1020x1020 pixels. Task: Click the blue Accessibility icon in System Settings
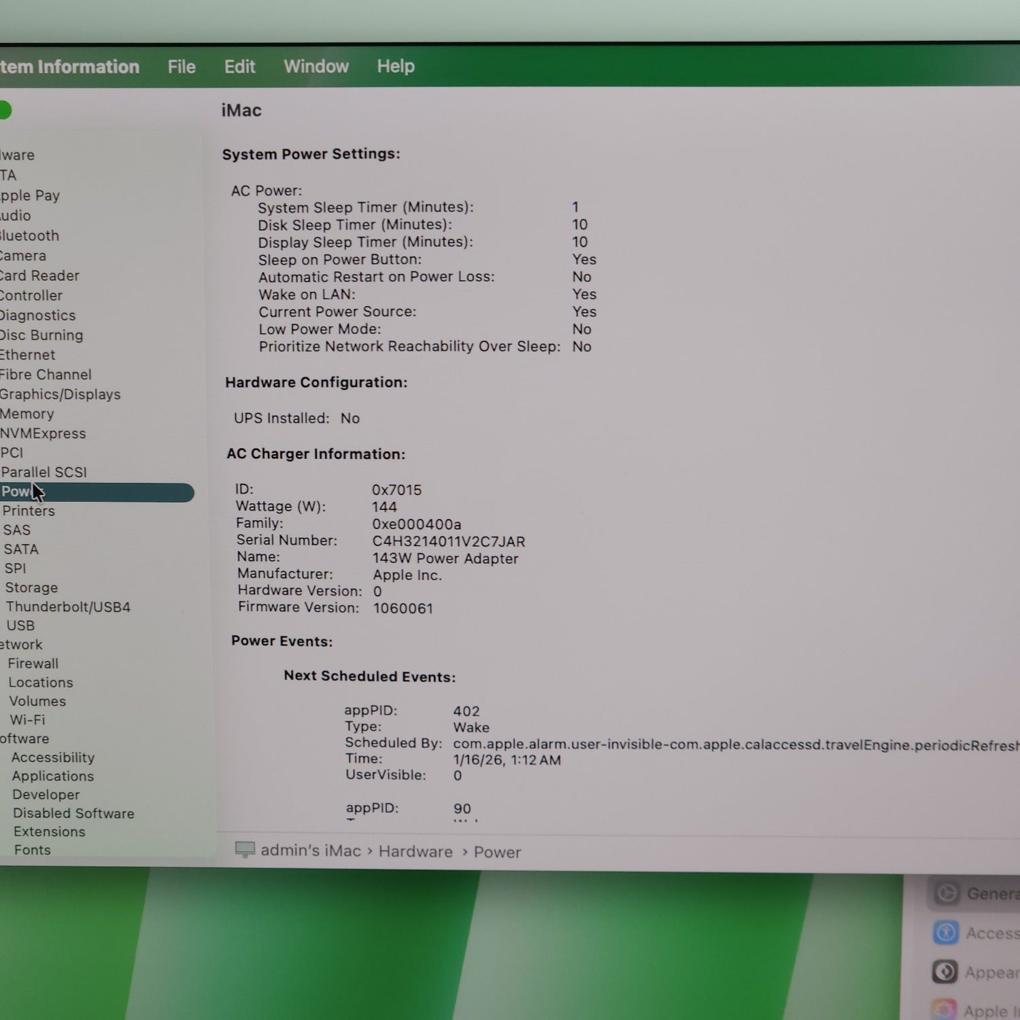[x=946, y=932]
